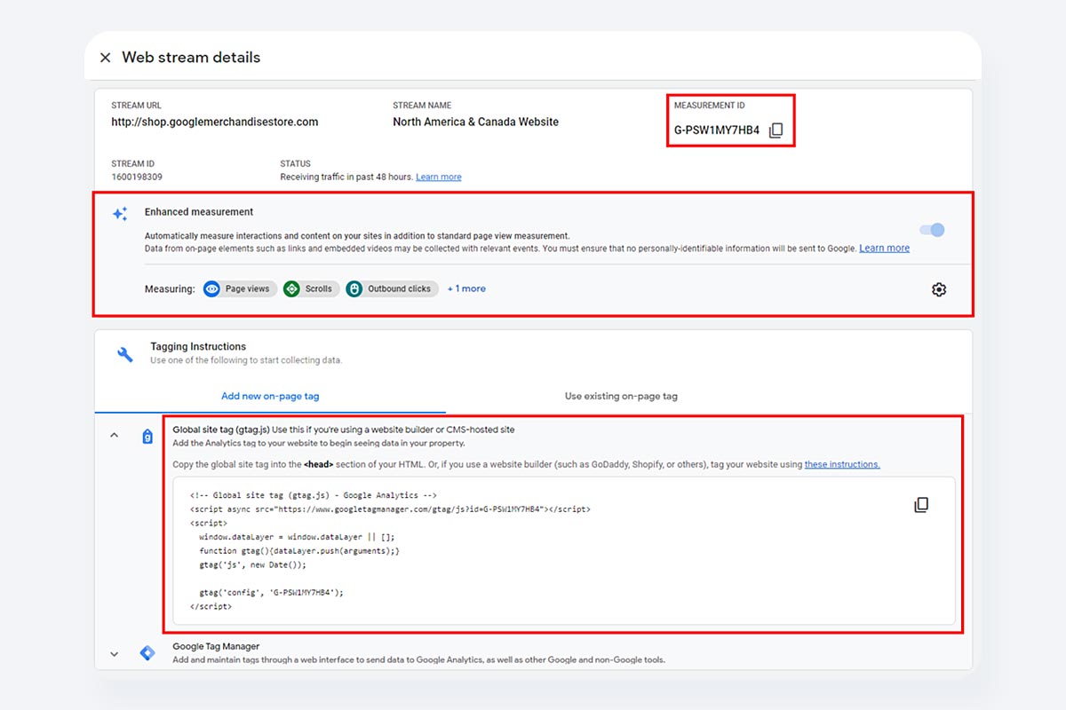Turn off the Enhanced measurement switch

coord(932,230)
